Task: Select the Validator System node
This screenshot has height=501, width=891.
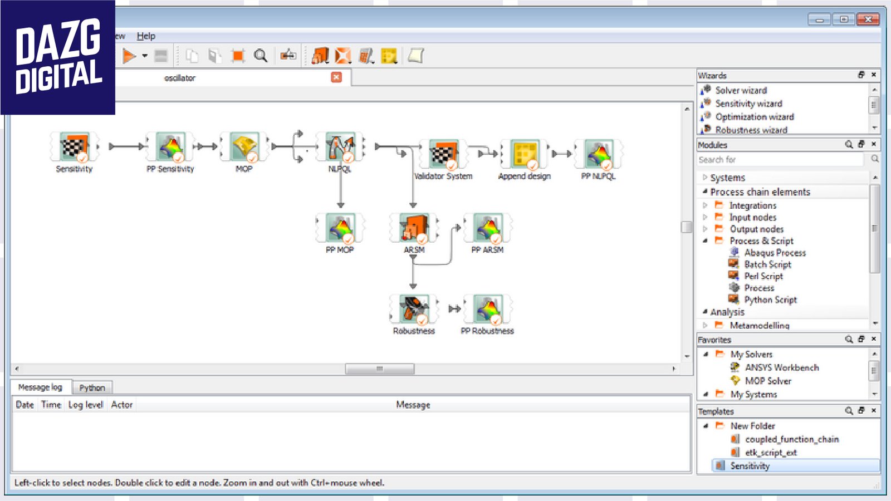Action: point(443,155)
